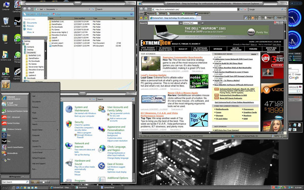Open the EA Link desktop shortcut

click(x=17, y=39)
